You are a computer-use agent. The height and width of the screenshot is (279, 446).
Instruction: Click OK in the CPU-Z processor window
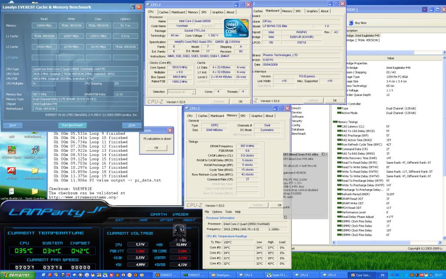click(240, 101)
